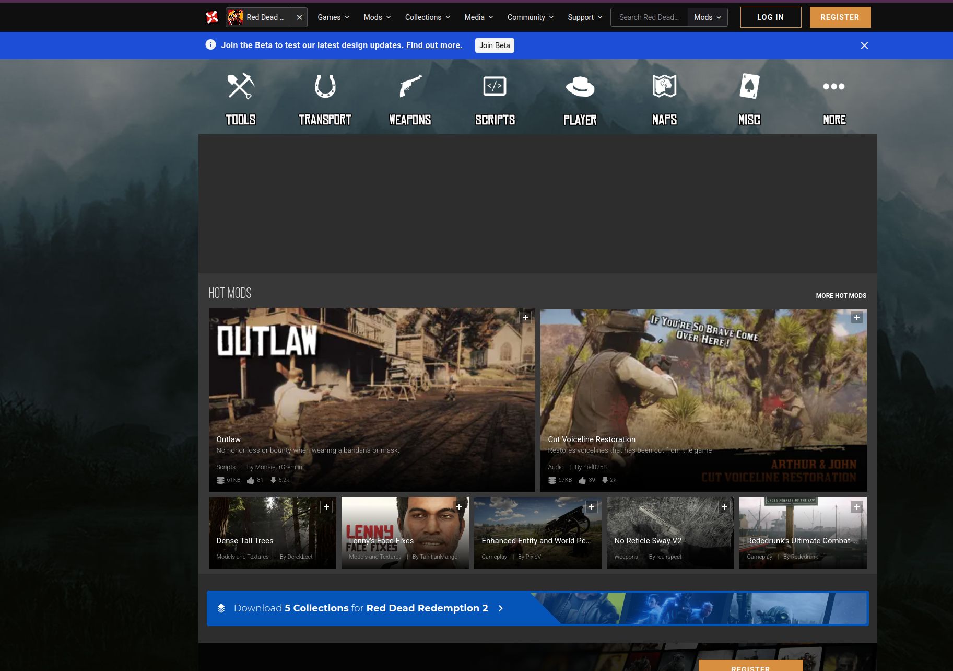Open No Reticle Sway V2 mod title
This screenshot has width=953, height=671.
648,541
